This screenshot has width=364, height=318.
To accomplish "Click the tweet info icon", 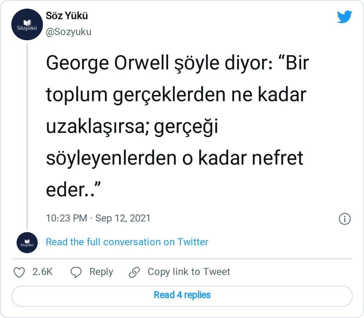I will pos(345,219).
